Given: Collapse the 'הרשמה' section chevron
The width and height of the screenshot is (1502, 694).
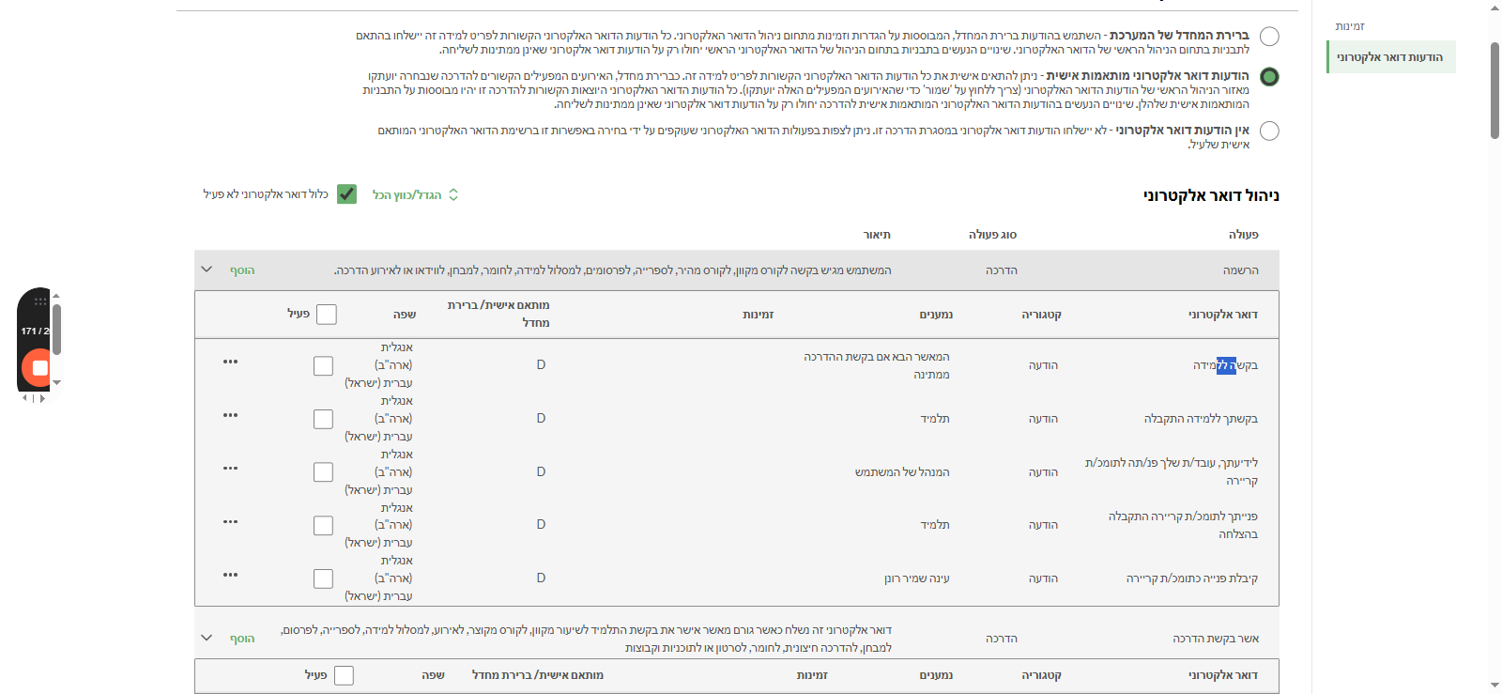Looking at the screenshot, I should [207, 270].
